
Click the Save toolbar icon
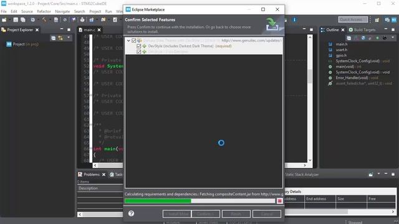16,19
